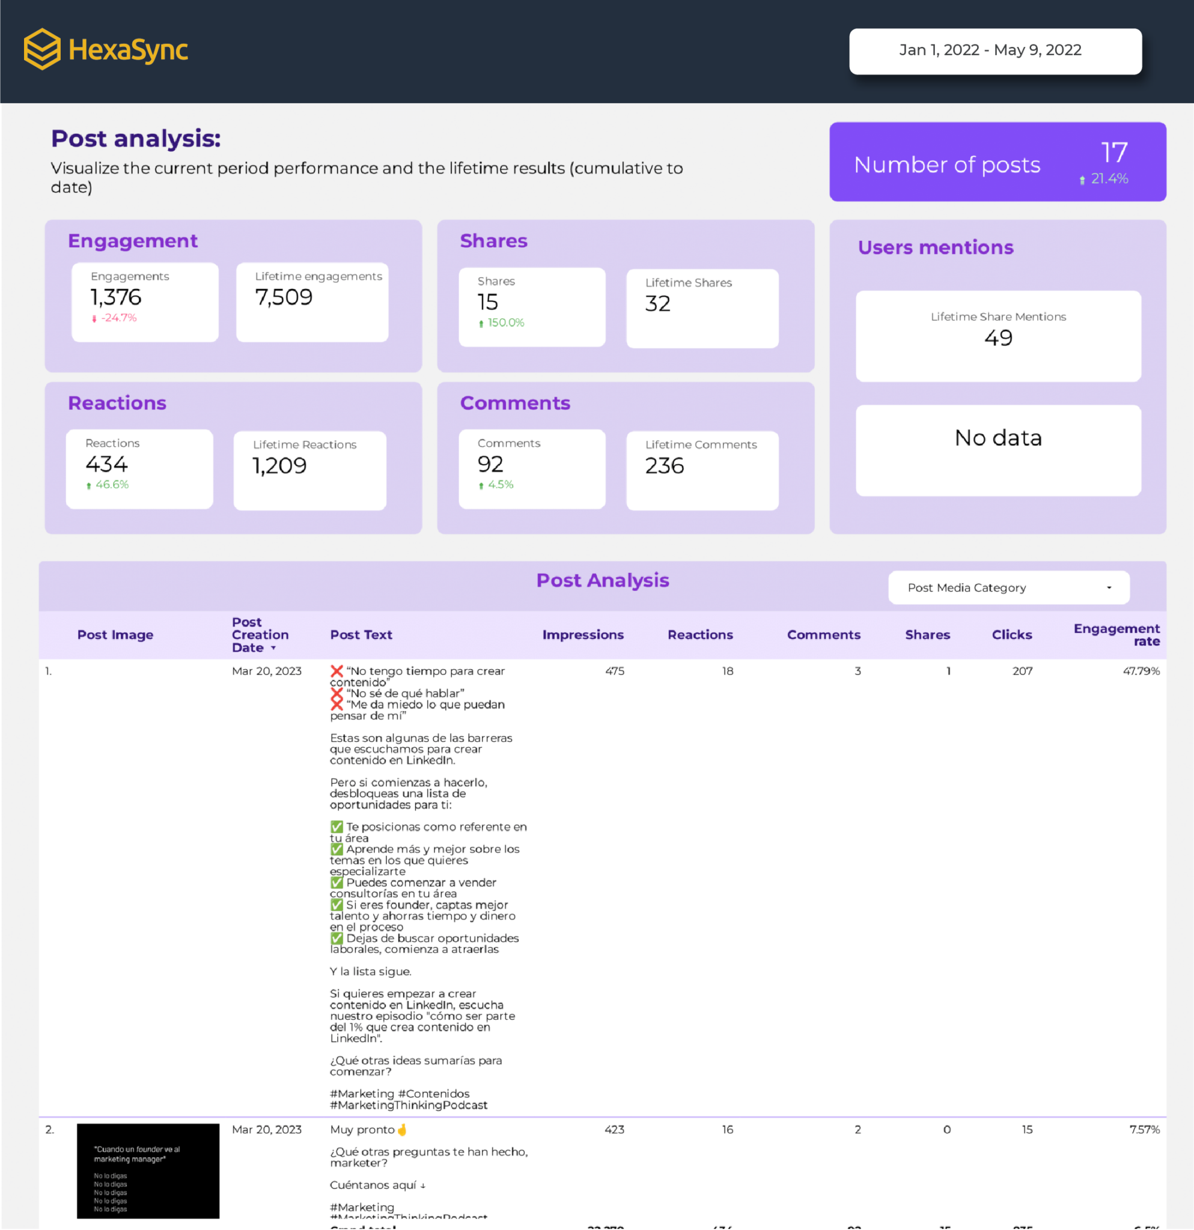Click the Lifetime engagements card showing 7,509

click(311, 301)
